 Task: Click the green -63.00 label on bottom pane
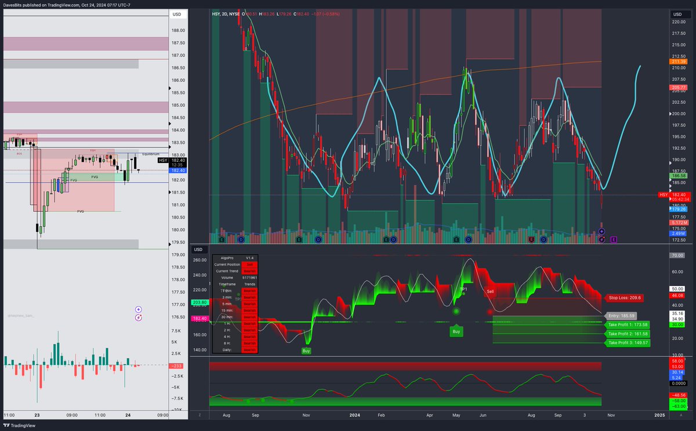(x=677, y=406)
